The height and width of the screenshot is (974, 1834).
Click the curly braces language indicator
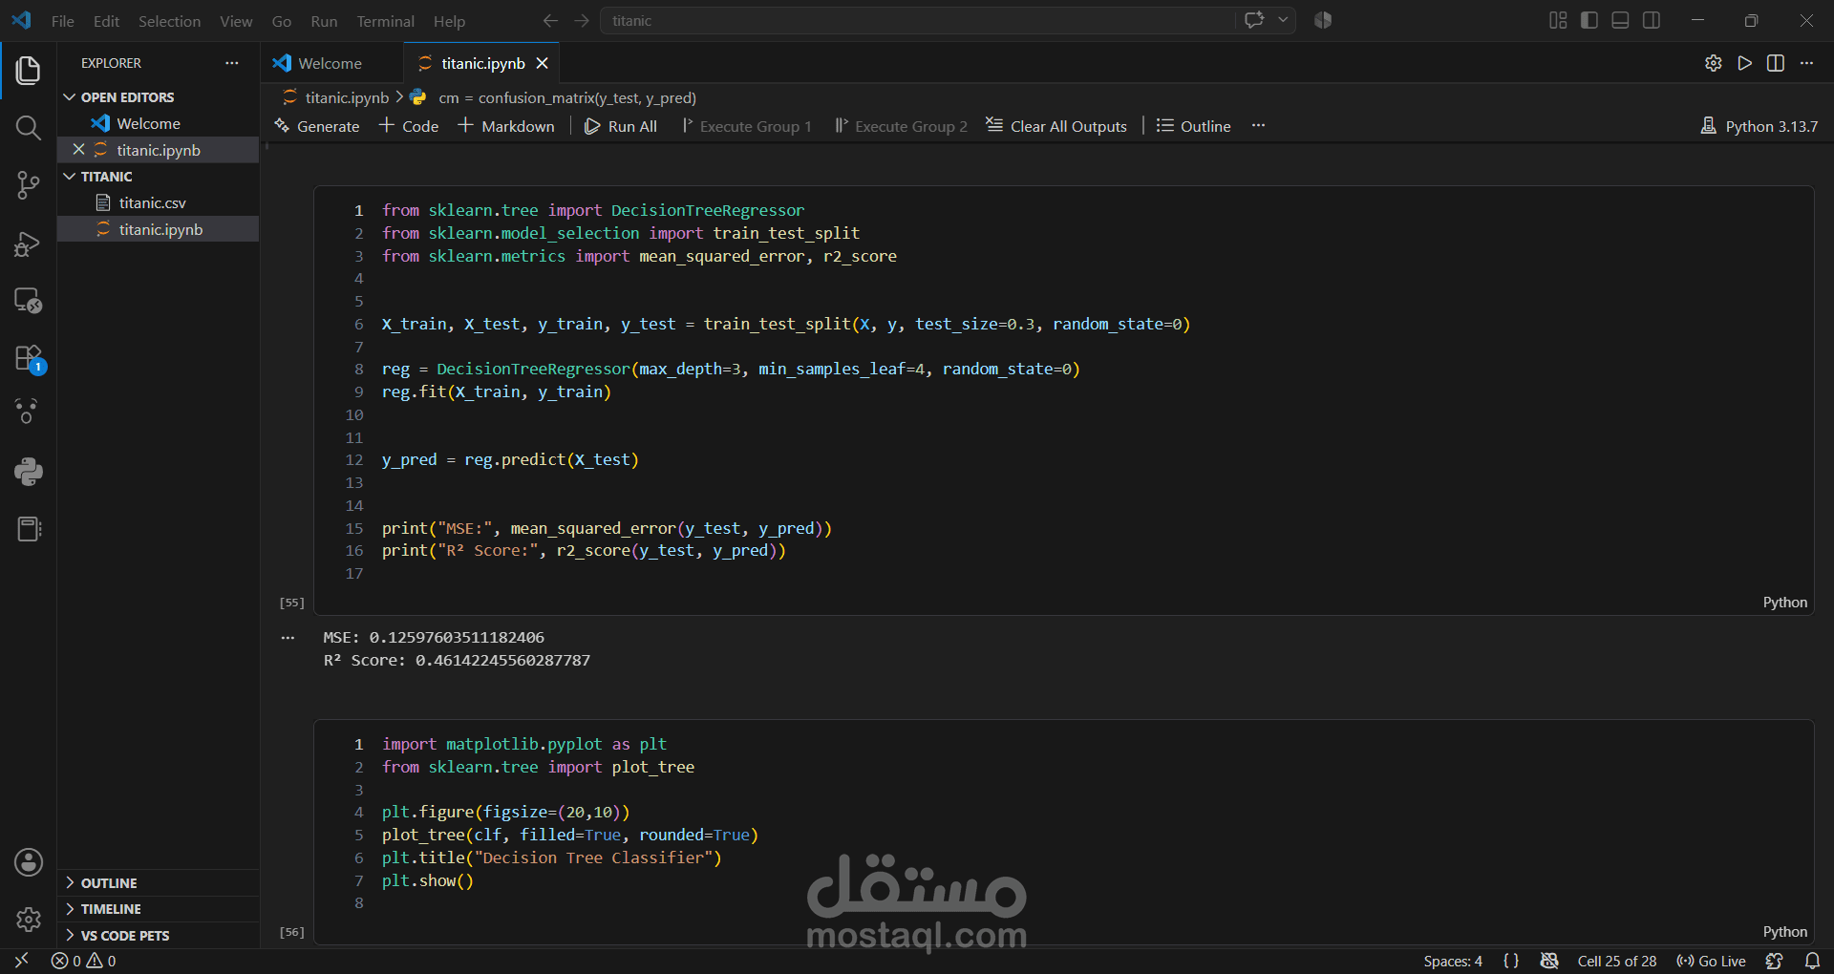(1511, 961)
